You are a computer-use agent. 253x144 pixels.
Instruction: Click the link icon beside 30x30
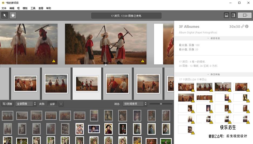coord(242,26)
